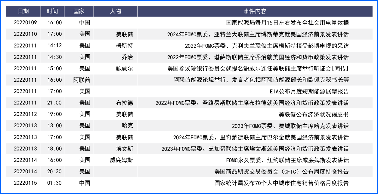Select 16:00 in the 威廉姆斯 row
Image resolution: width=378 pixels, height=194 pixels.
54,160
